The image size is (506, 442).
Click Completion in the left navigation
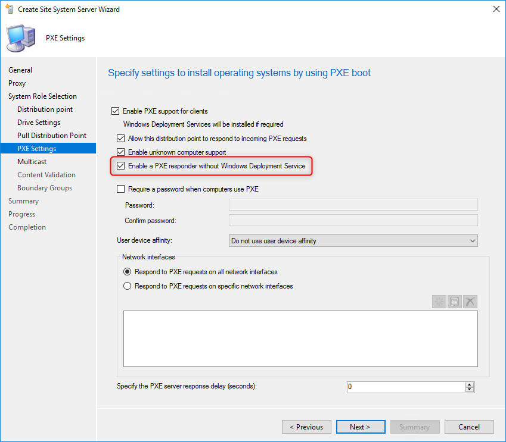[27, 227]
